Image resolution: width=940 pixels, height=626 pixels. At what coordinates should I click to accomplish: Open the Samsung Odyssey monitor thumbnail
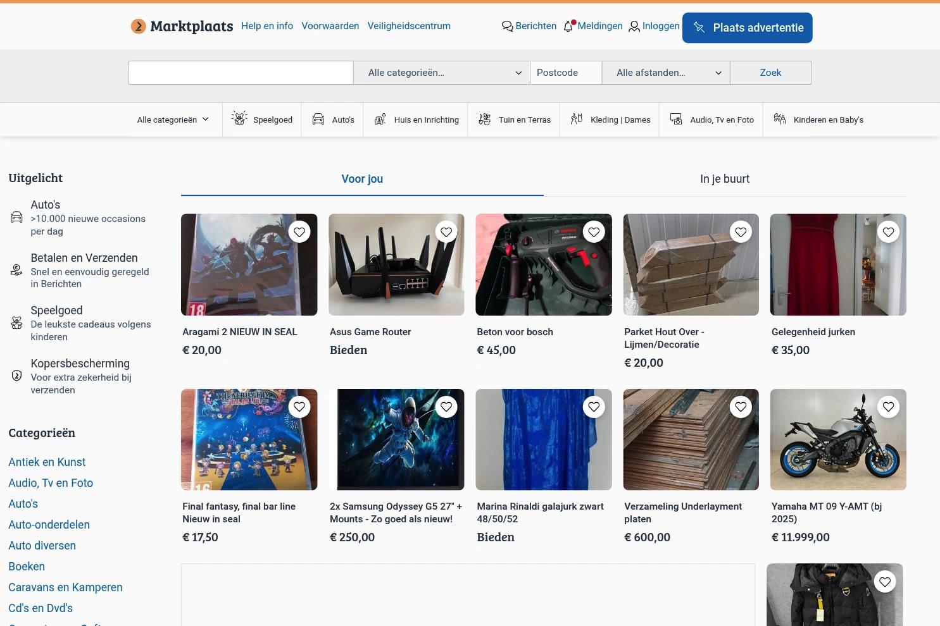tap(396, 439)
